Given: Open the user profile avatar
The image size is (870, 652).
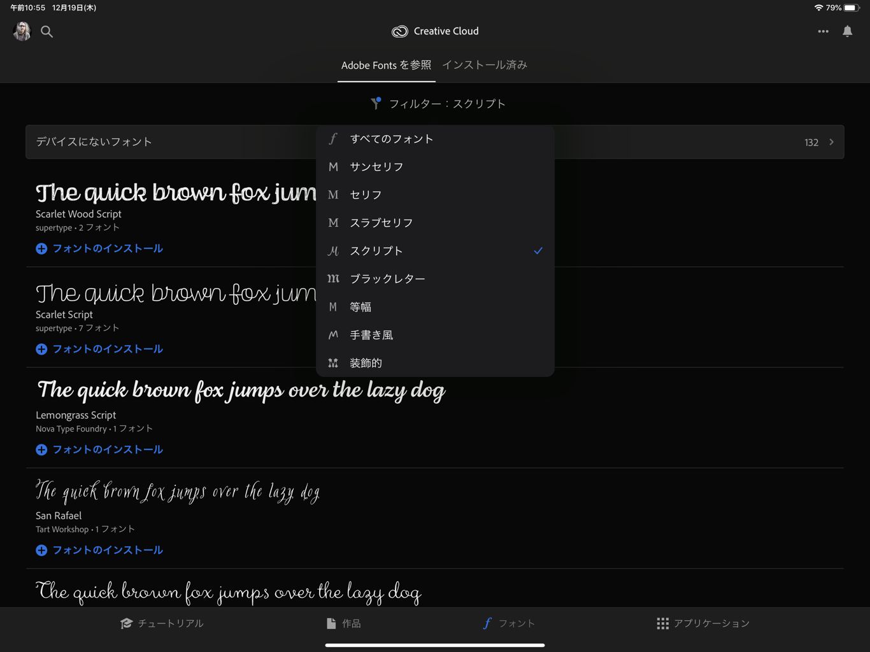Looking at the screenshot, I should [22, 31].
